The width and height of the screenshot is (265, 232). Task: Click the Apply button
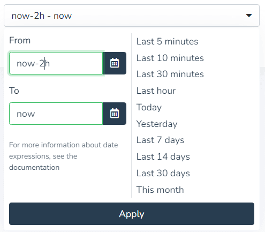pos(132,214)
